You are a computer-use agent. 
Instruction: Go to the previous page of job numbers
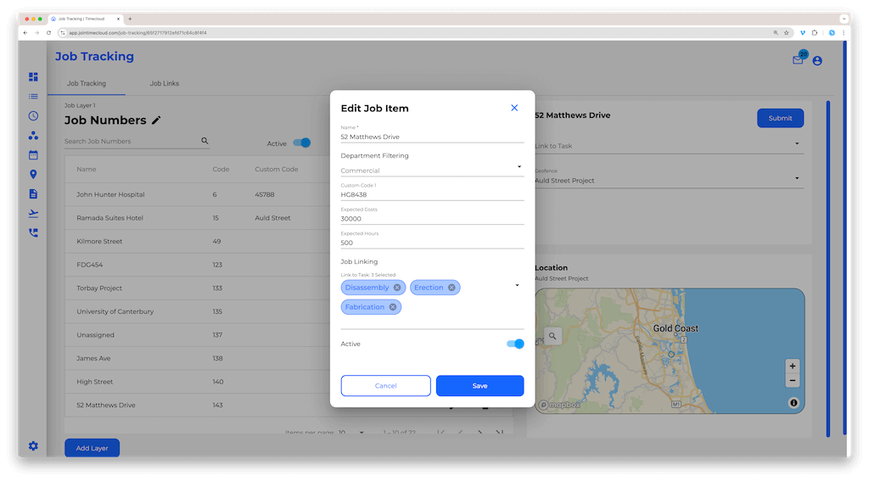point(461,432)
